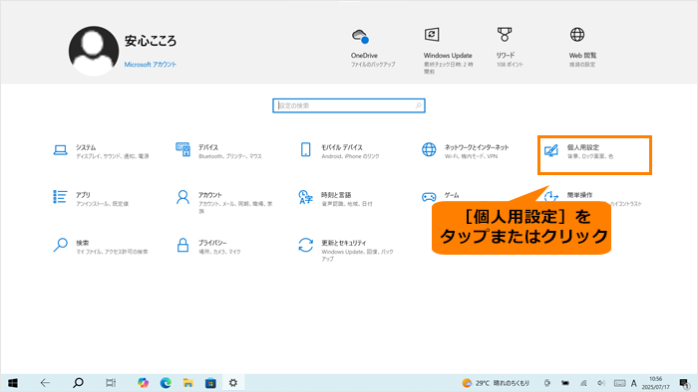
Task: Open the ネットワークとインターネット globe icon
Action: pyautogui.click(x=429, y=149)
